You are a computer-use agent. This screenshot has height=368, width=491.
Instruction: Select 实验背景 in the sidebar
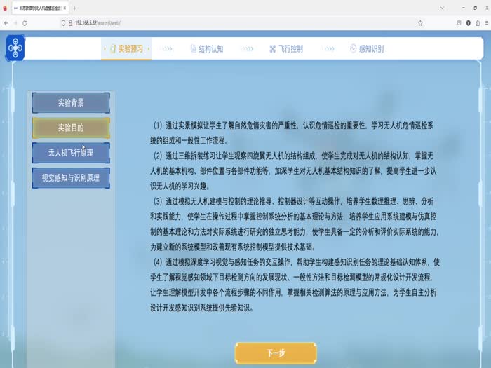click(71, 102)
